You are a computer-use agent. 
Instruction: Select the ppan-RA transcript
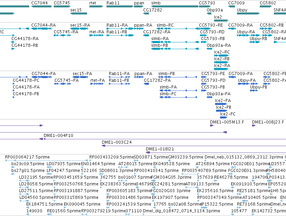139,29
